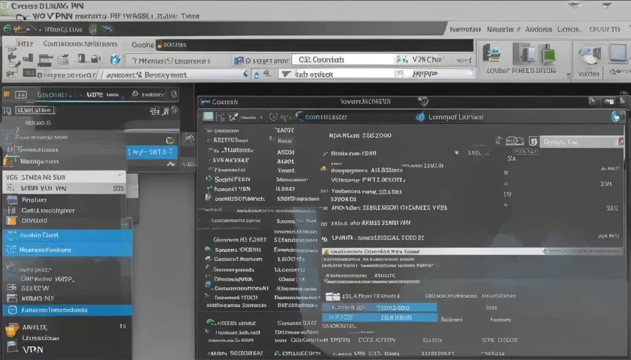Open the 'VON CNR' dropdown
Screen dimensions: 631x360
pos(434,60)
